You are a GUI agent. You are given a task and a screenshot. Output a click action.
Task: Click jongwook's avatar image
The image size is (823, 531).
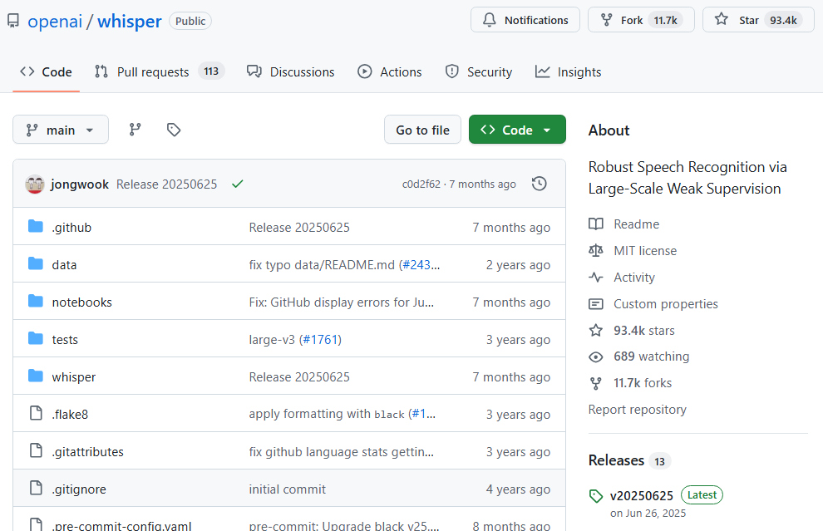tap(35, 184)
